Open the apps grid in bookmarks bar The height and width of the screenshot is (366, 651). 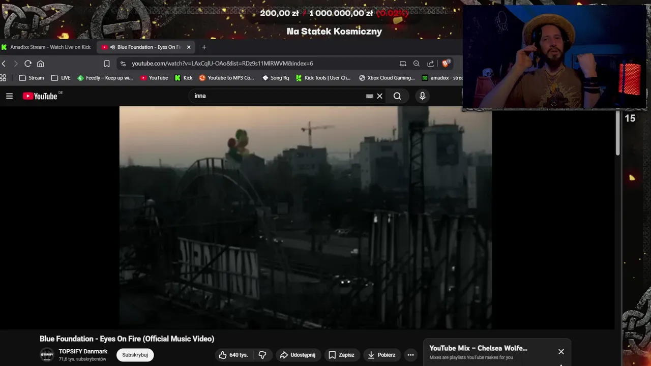[x=3, y=78]
